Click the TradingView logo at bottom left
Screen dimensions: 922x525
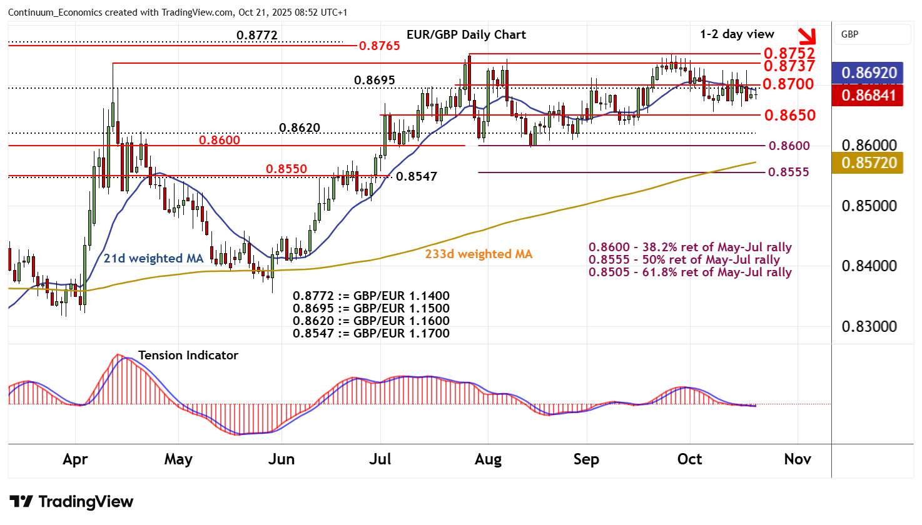point(71,502)
